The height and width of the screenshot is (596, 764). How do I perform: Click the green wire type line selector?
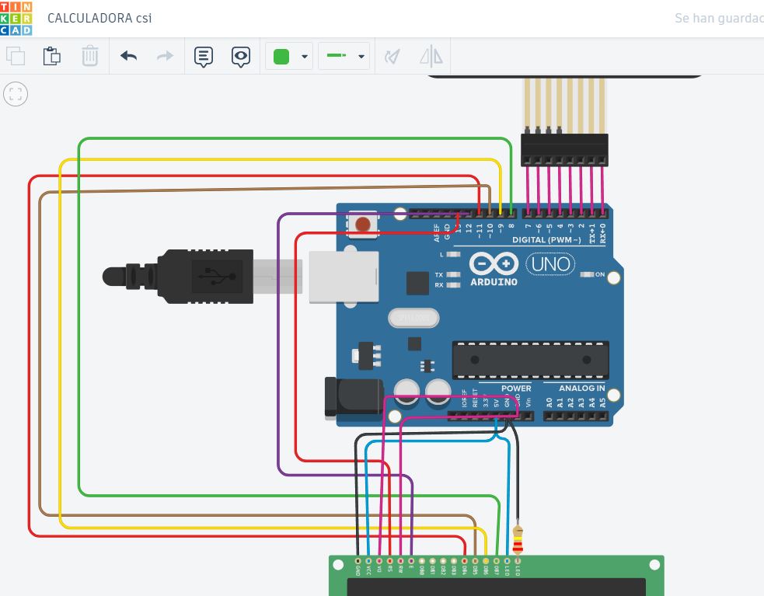pos(337,56)
